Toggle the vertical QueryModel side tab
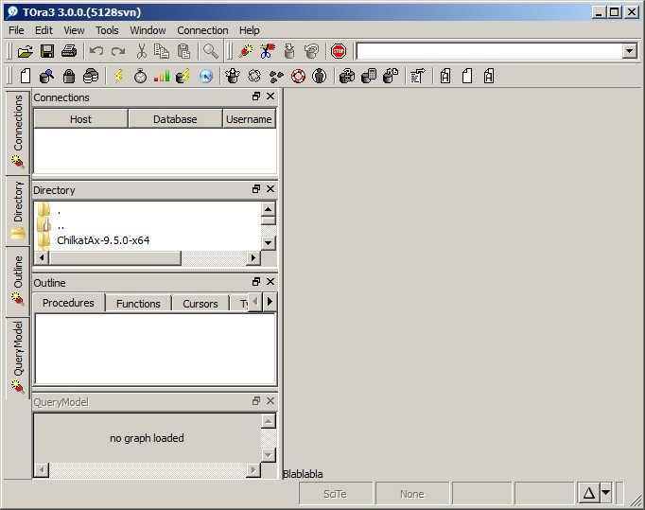The height and width of the screenshot is (510, 645). [18, 358]
